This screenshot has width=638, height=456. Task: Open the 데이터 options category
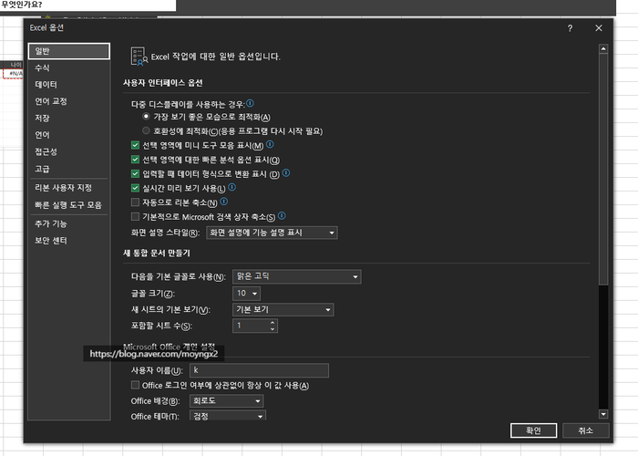tap(69, 85)
